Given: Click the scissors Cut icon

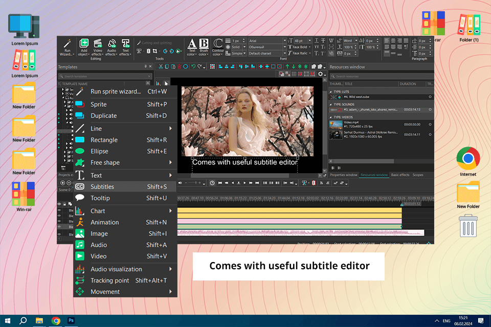Looking at the screenshot, I should click(x=161, y=66).
